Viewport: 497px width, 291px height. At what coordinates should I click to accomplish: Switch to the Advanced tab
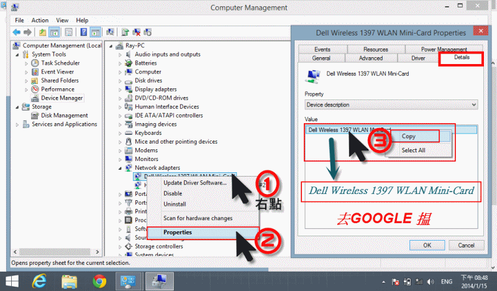[x=371, y=58]
